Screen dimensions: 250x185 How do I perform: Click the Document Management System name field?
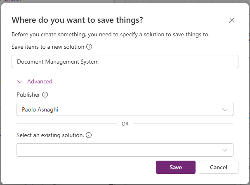125,62
